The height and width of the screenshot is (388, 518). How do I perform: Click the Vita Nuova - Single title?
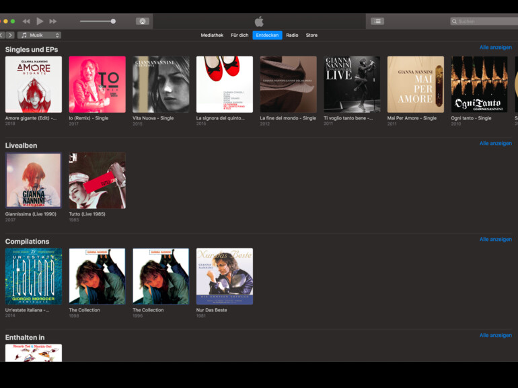(153, 118)
